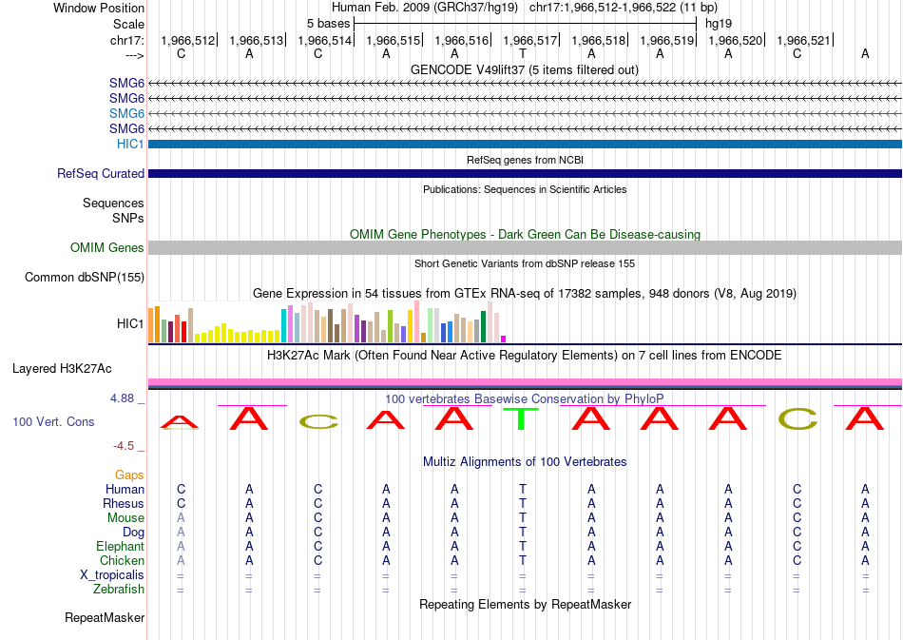
Task: Click the Common dbSNP(155) label
Action: 85,277
